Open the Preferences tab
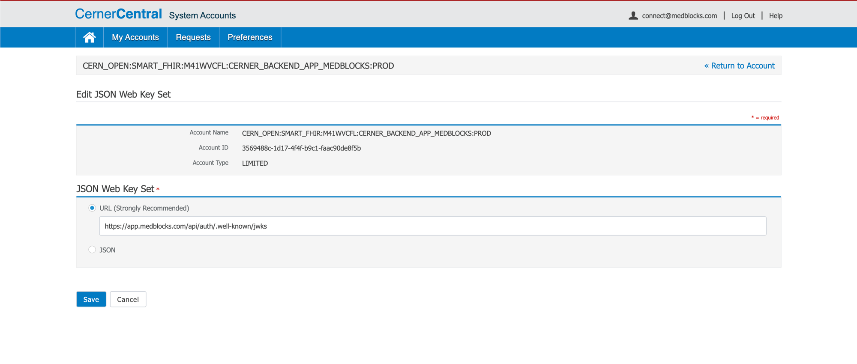Viewport: 857px width, 364px height. (x=250, y=37)
